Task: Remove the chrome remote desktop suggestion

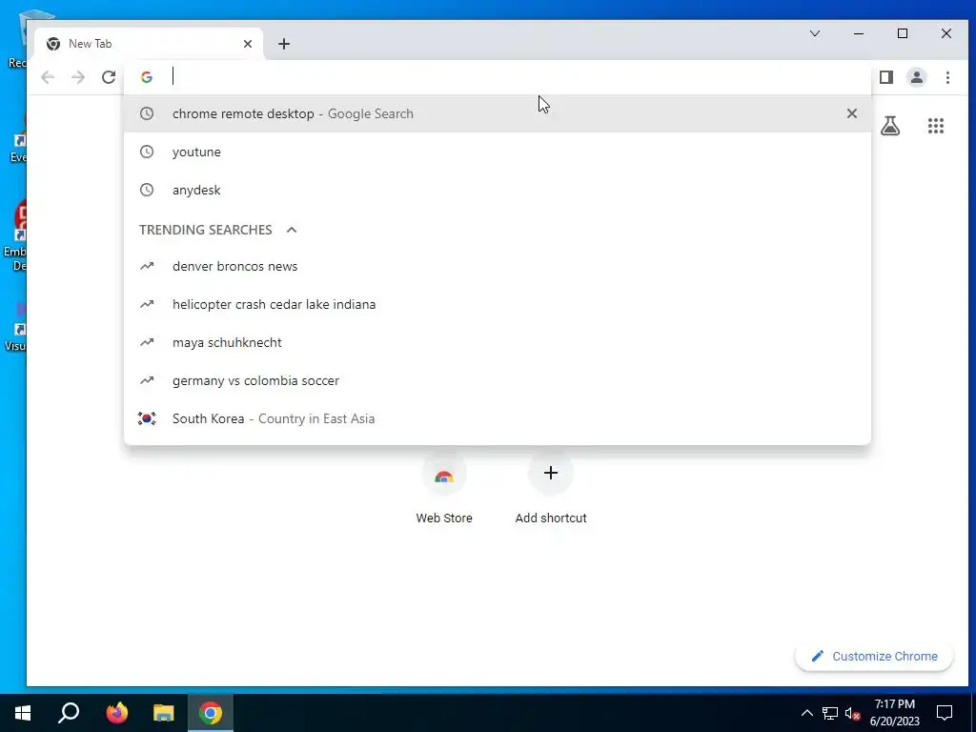Action: pyautogui.click(x=851, y=113)
